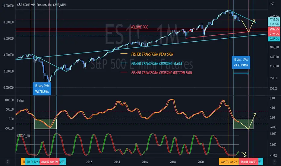Click the Fri 01 Feb date marker
Viewport: 281px width, 166px height.
tap(33, 162)
